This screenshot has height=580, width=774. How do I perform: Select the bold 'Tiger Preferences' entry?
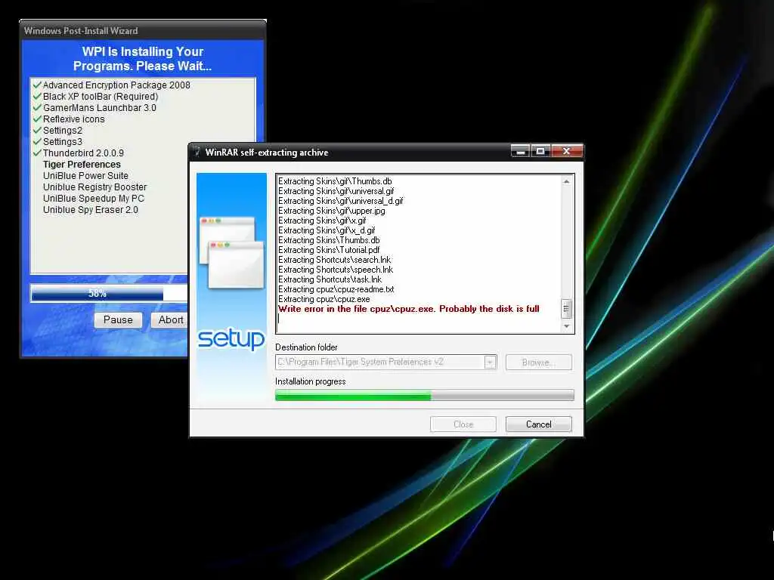82,164
